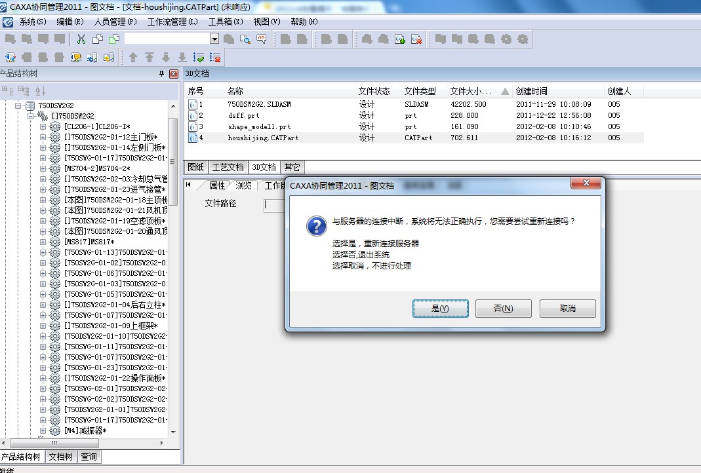Switch to the 图纸 tab
Screen dimensions: 701x473
(x=196, y=167)
